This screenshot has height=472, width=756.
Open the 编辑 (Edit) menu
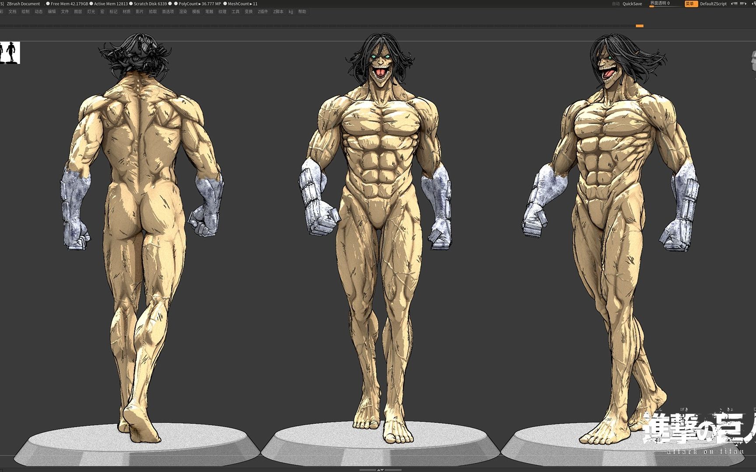tap(52, 12)
